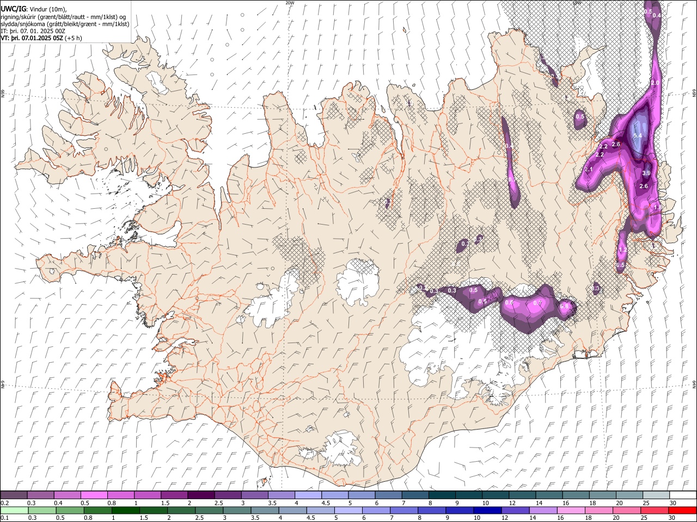Click the 5.4 precipitation value on the map

[638, 135]
